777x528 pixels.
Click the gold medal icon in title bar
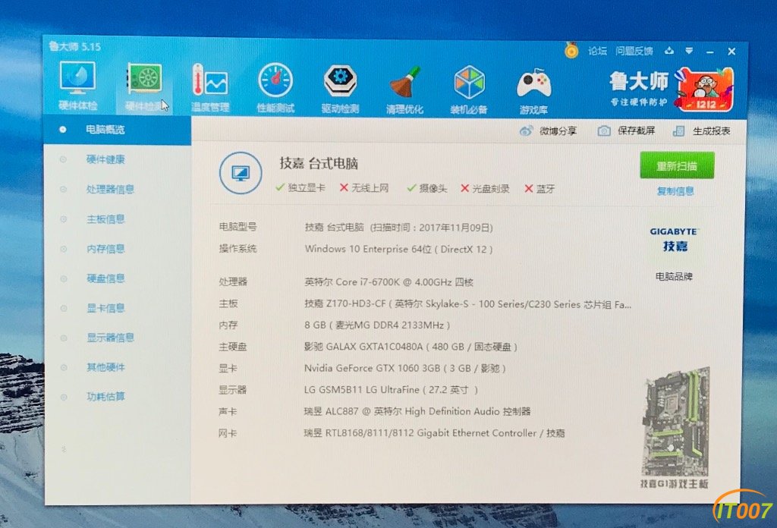point(571,51)
